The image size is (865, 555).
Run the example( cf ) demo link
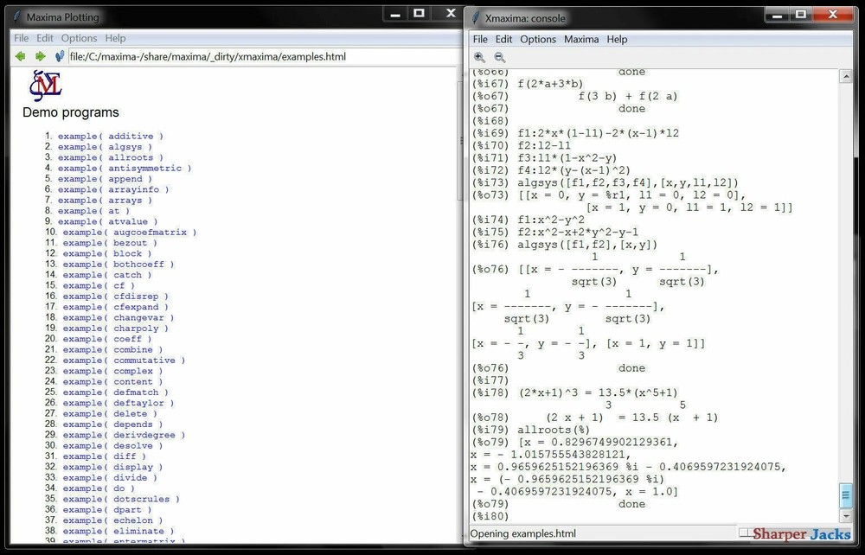click(99, 285)
